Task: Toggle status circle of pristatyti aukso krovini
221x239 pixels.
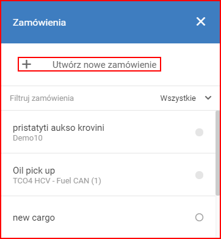Action: pos(199,132)
